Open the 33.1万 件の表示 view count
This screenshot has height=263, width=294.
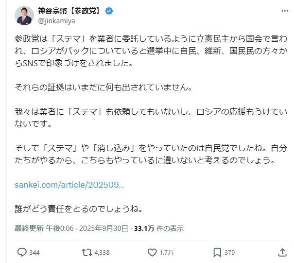click(x=159, y=228)
